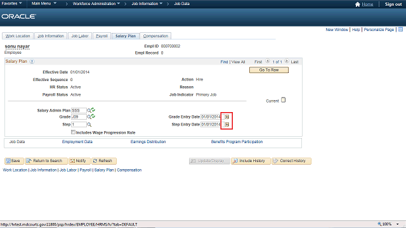Open Grade Entry Date calendar picker
This screenshot has width=406, height=228.
pos(227,117)
